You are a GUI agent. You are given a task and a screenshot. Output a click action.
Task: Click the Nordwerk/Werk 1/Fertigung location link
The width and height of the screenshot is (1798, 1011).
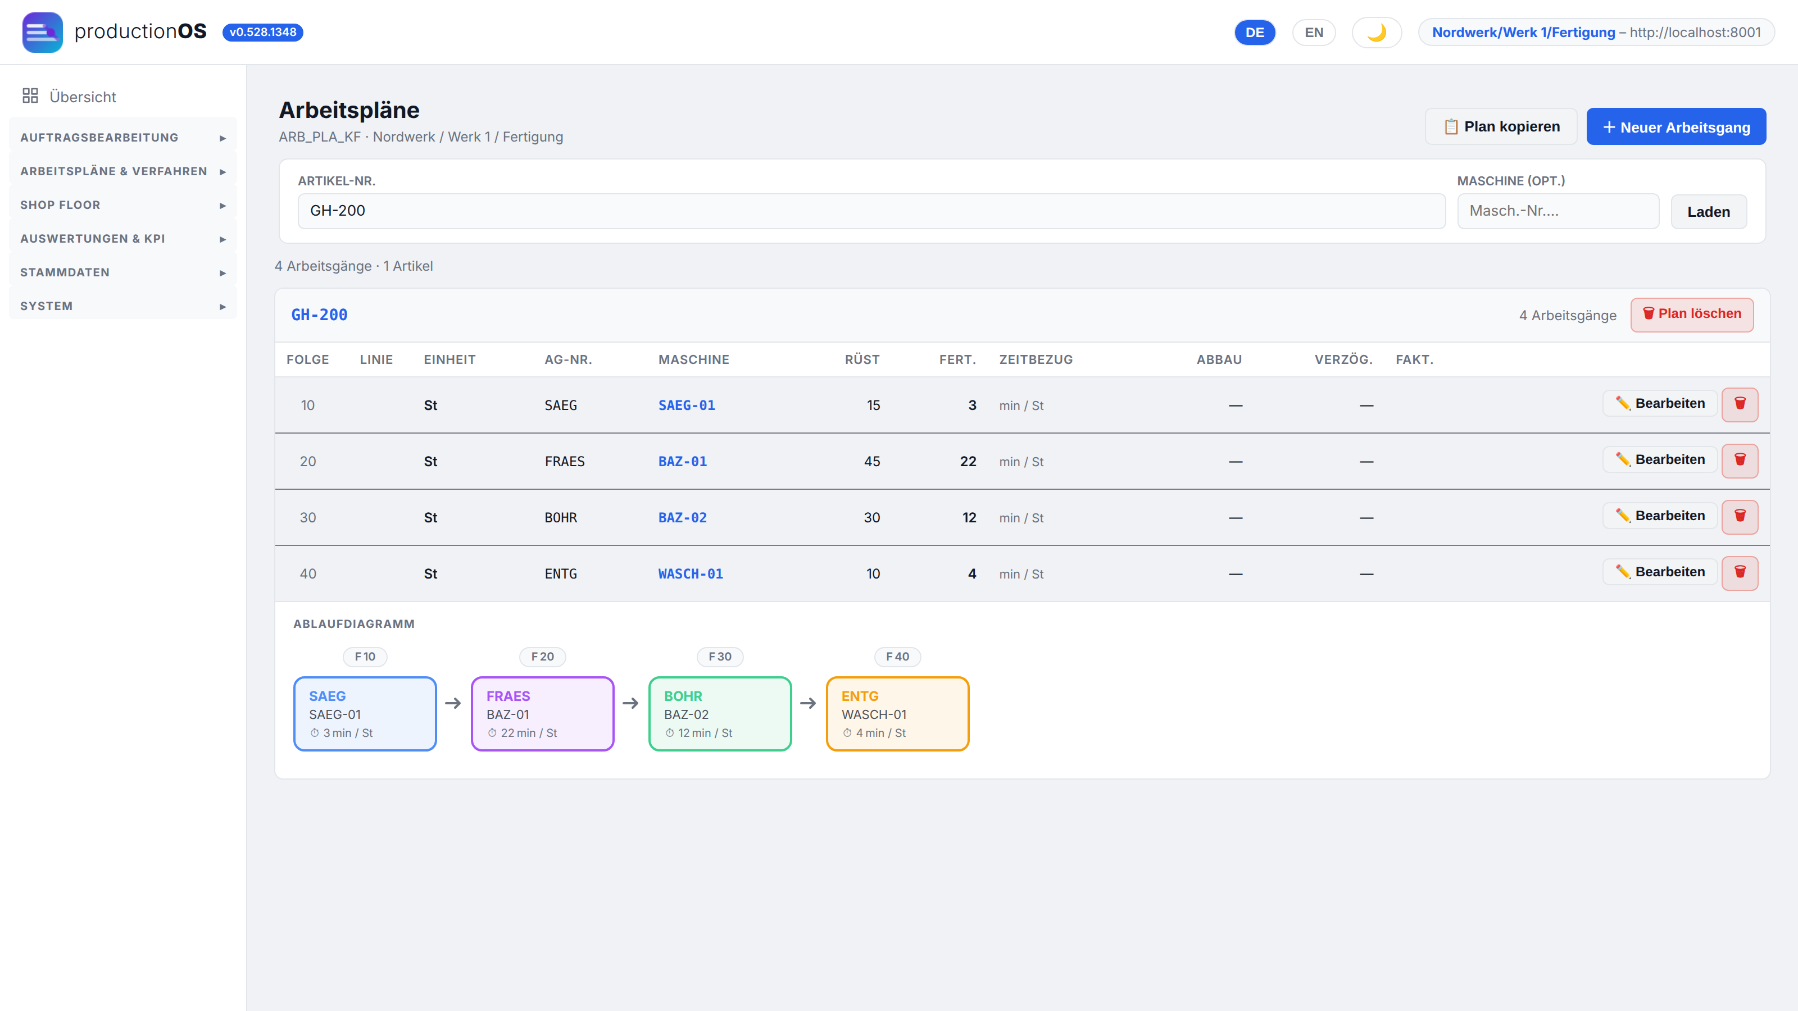pyautogui.click(x=1523, y=32)
